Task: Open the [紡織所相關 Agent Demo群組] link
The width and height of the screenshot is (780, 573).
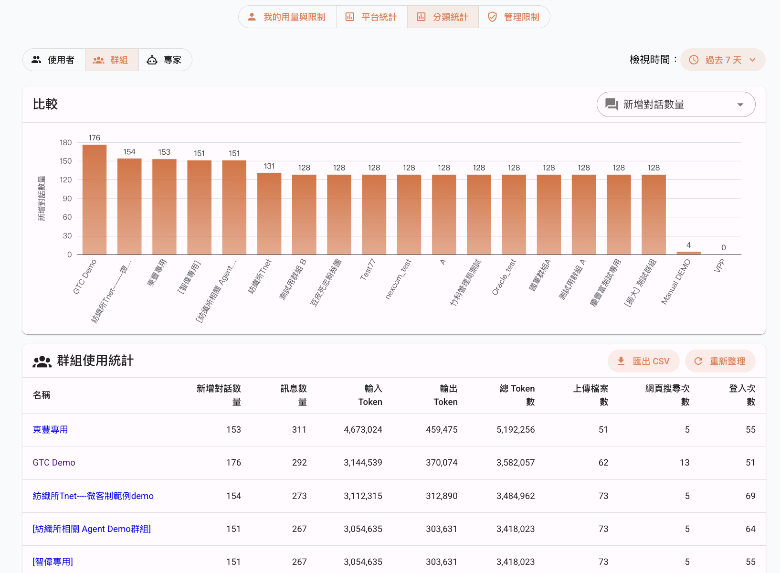Action: [92, 529]
